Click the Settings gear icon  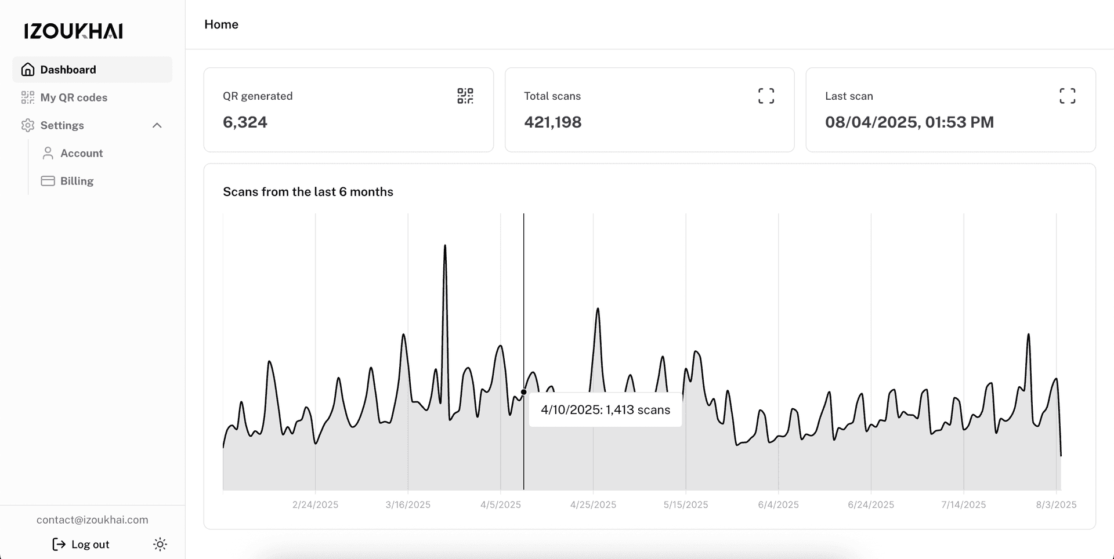pos(28,125)
